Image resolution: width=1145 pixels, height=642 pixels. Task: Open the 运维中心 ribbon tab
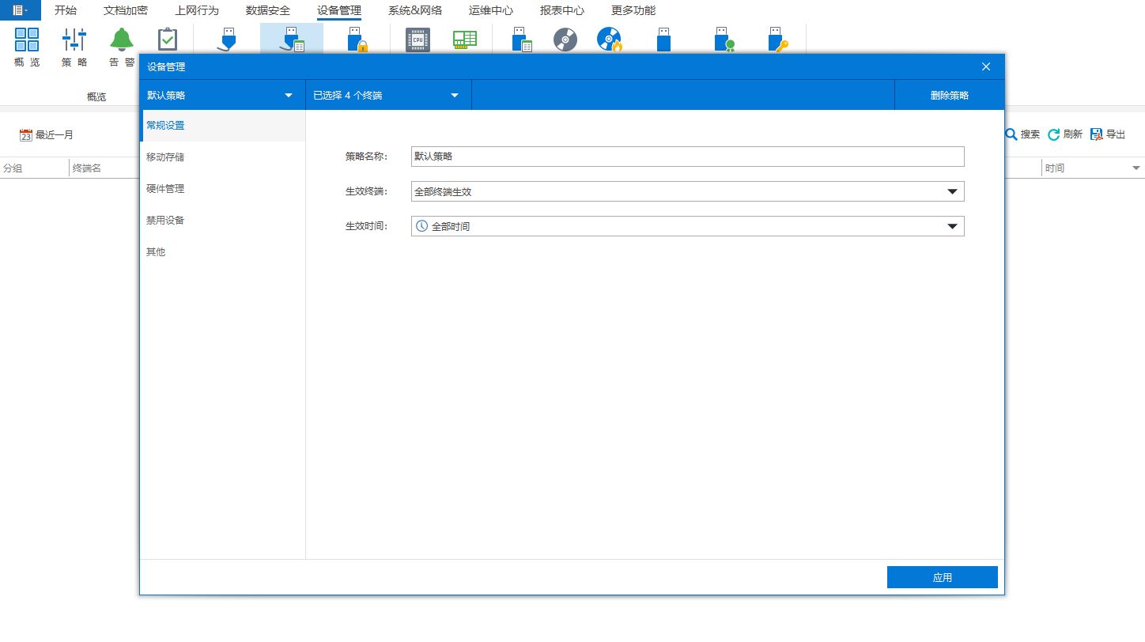[491, 10]
